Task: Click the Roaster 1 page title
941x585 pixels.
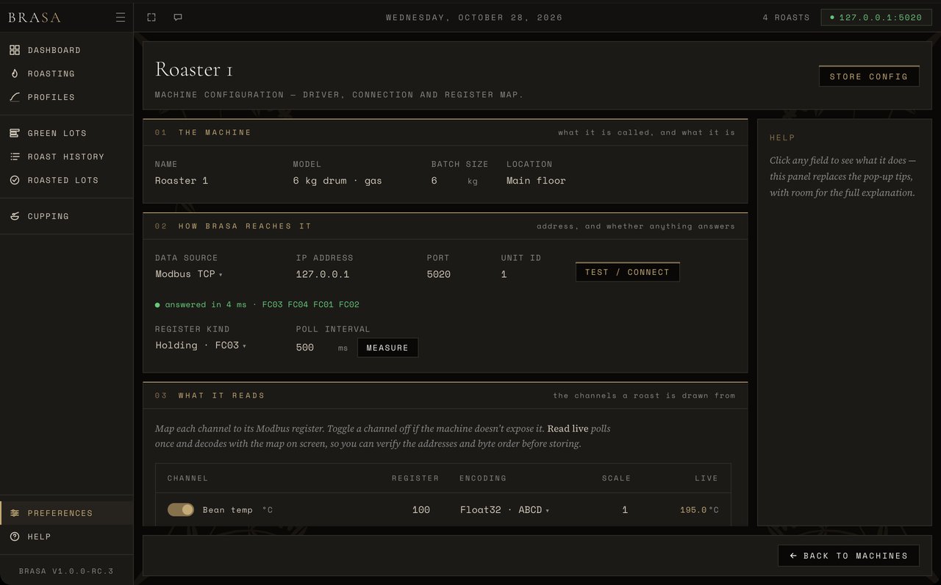Action: coord(194,70)
